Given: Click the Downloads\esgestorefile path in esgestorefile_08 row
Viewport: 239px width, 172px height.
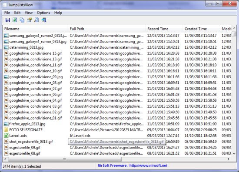Looking at the screenshot, I should [106, 153].
